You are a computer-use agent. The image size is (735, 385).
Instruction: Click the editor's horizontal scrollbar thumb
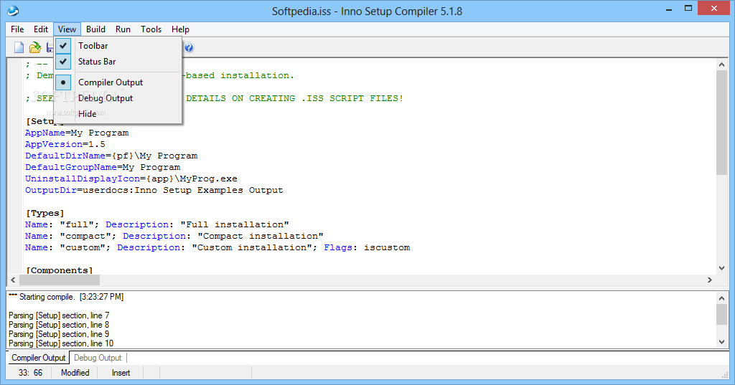click(59, 280)
